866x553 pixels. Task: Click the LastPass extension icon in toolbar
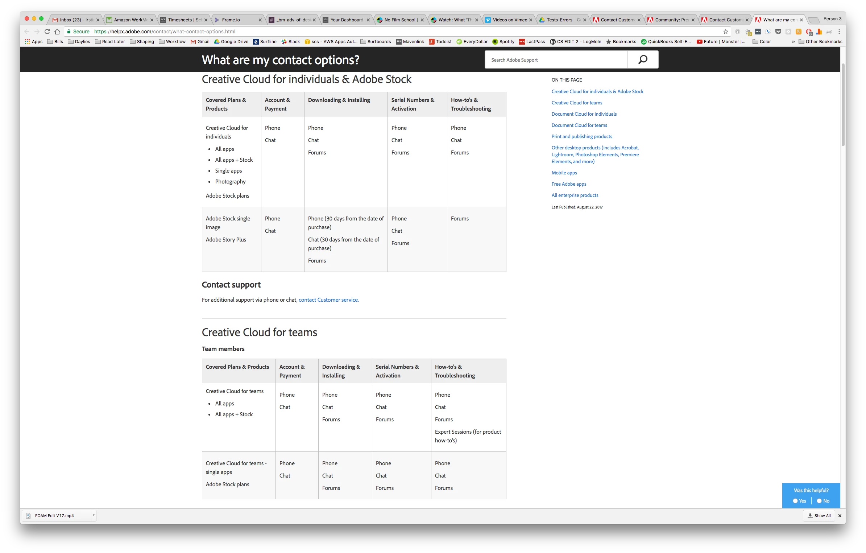click(x=758, y=32)
